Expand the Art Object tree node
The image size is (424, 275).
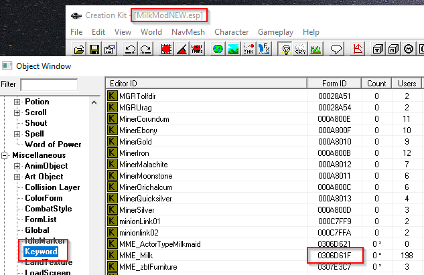(x=17, y=177)
